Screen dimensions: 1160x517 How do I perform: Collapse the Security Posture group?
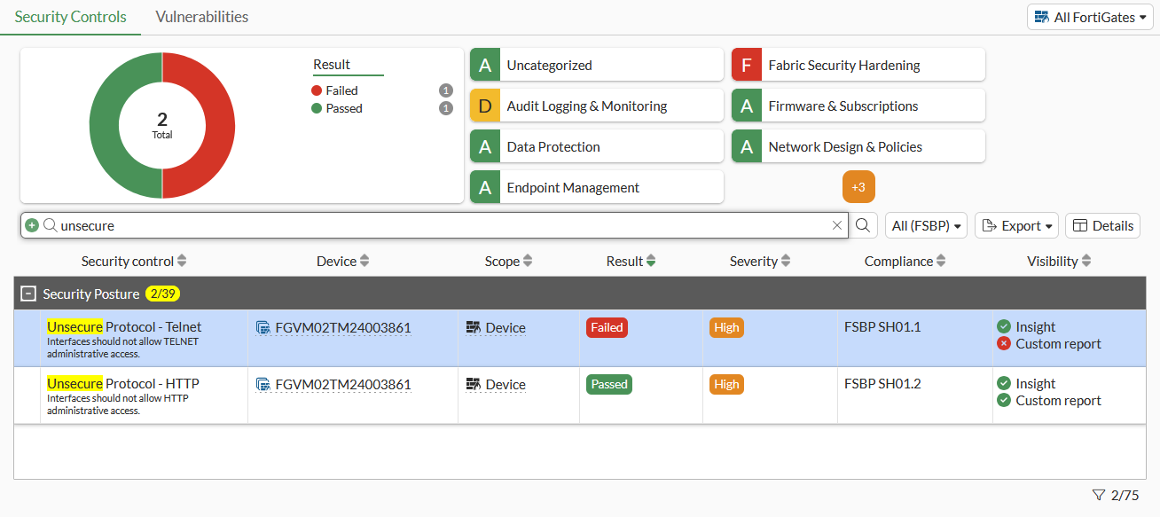tap(28, 294)
